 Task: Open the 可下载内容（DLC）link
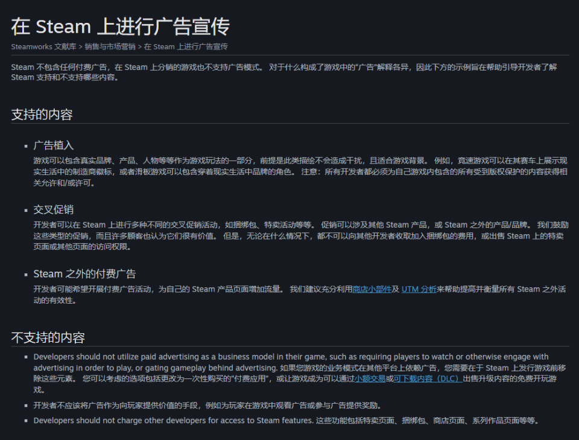tap(428, 378)
